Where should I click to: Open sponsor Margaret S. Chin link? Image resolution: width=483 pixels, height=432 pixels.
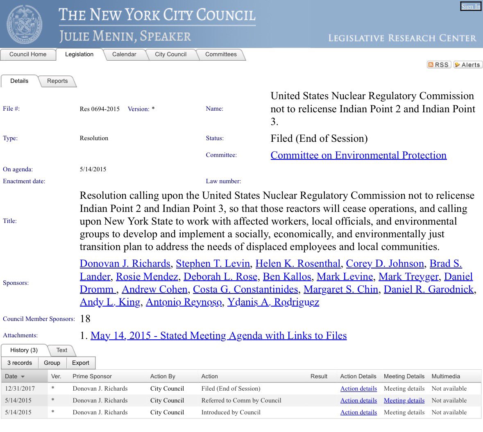(341, 289)
